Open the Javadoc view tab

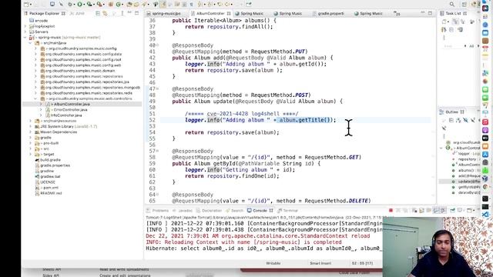point(183,210)
